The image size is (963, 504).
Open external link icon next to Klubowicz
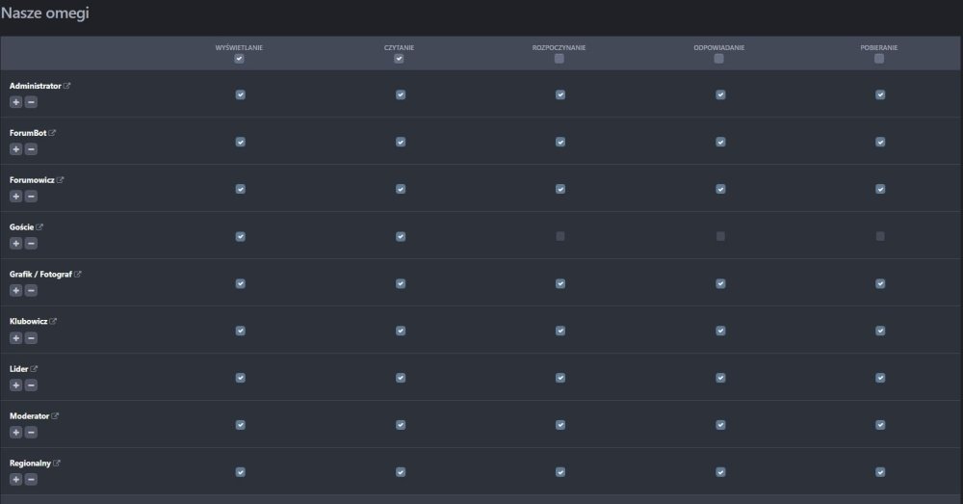(x=53, y=322)
